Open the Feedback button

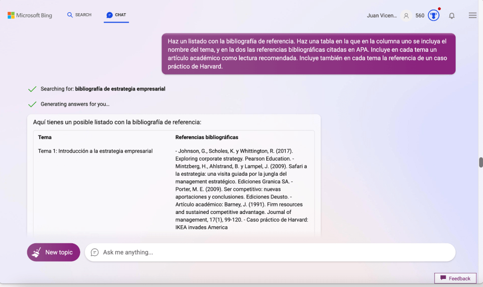(x=455, y=279)
